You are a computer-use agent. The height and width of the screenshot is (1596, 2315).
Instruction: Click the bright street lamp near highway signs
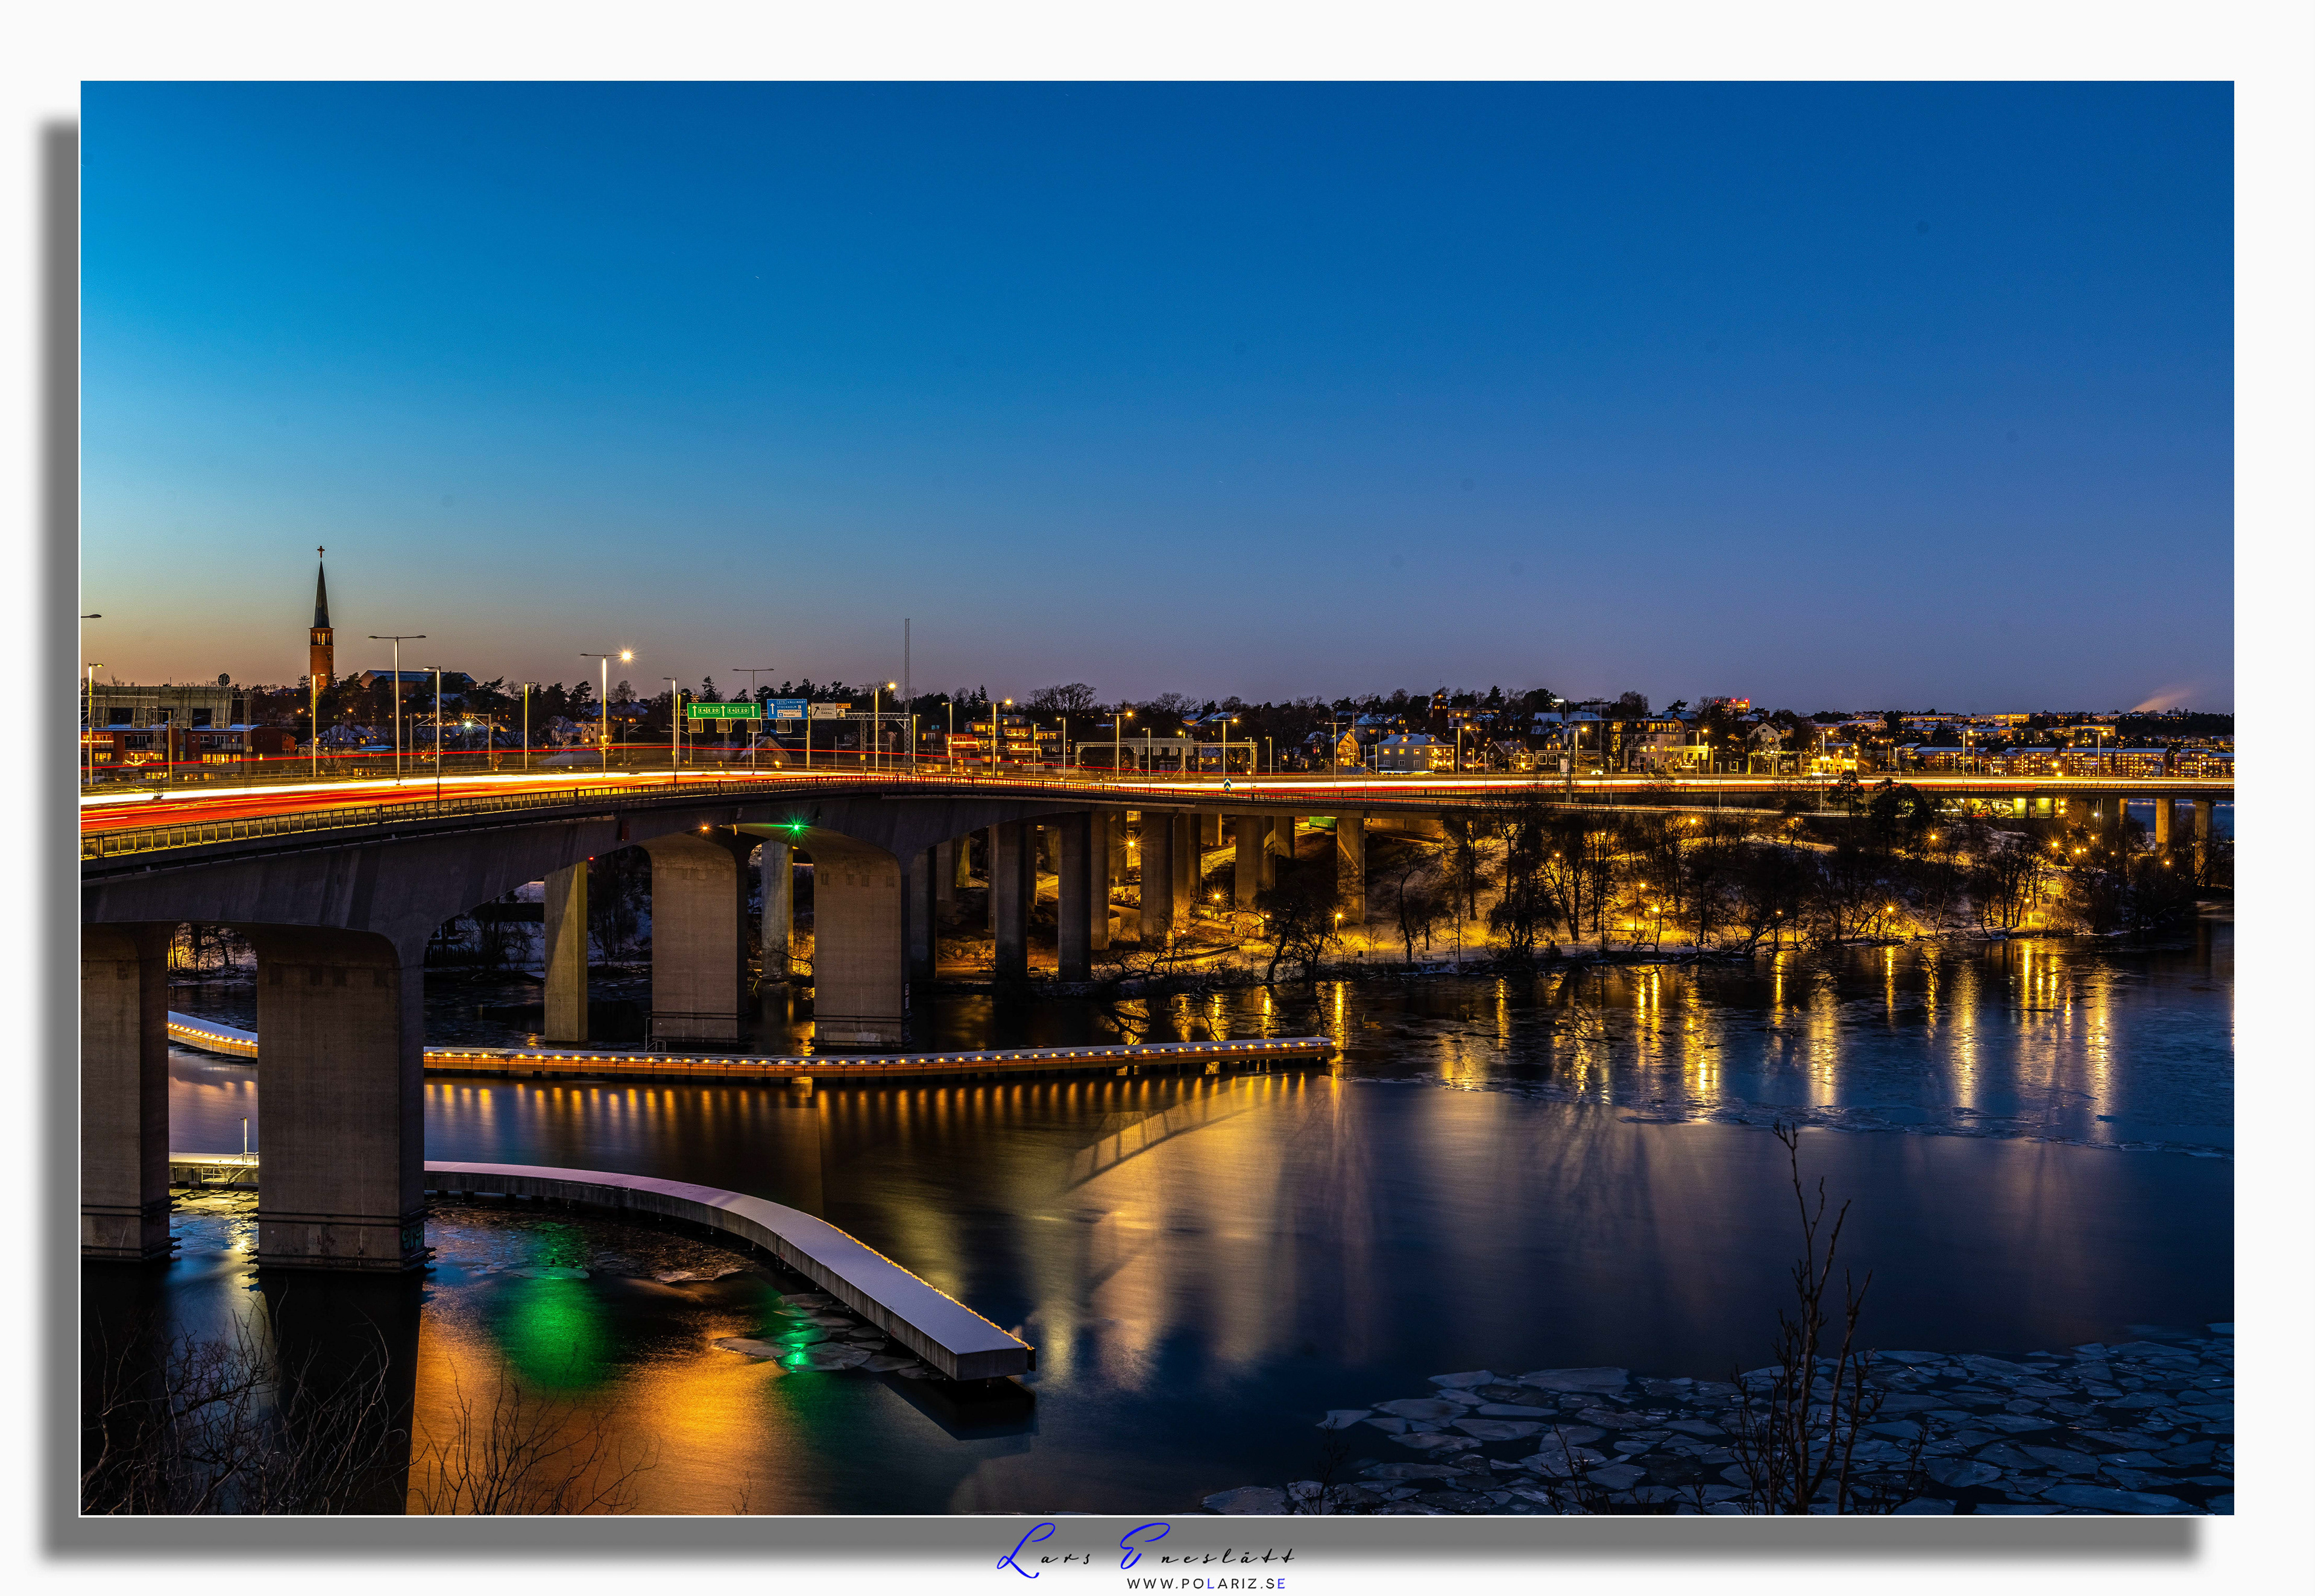coord(626,656)
